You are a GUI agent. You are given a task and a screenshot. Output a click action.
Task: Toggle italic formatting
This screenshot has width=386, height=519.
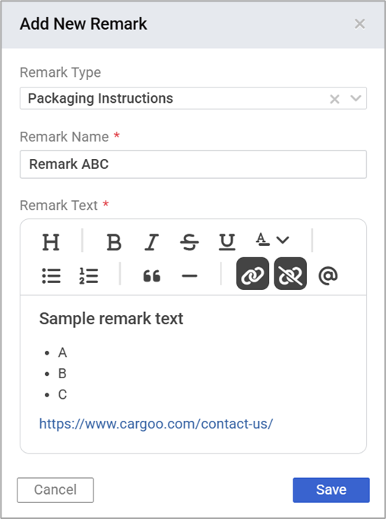coord(152,242)
